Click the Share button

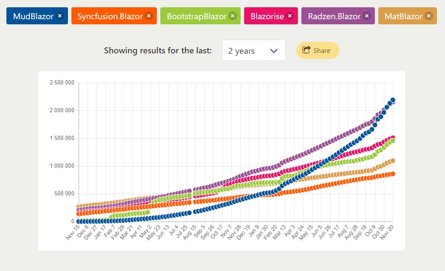click(x=318, y=50)
